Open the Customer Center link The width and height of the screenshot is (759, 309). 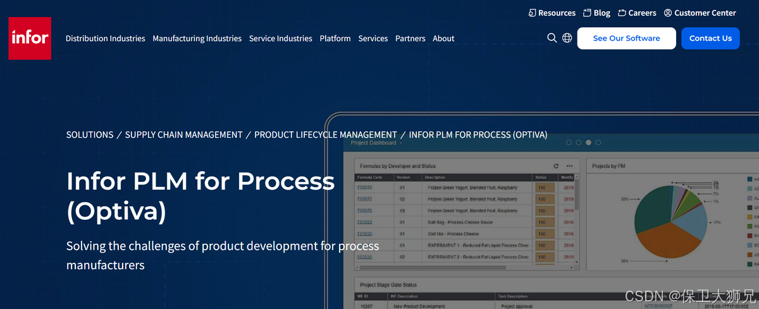tap(700, 13)
